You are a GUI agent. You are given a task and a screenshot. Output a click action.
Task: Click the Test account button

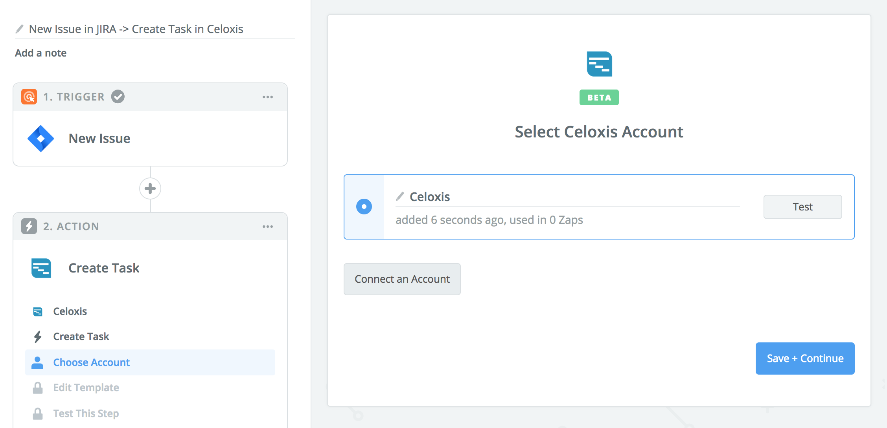[802, 207]
